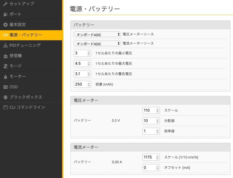
Task: Open the モード tab in sidebar
Action: tap(16, 66)
